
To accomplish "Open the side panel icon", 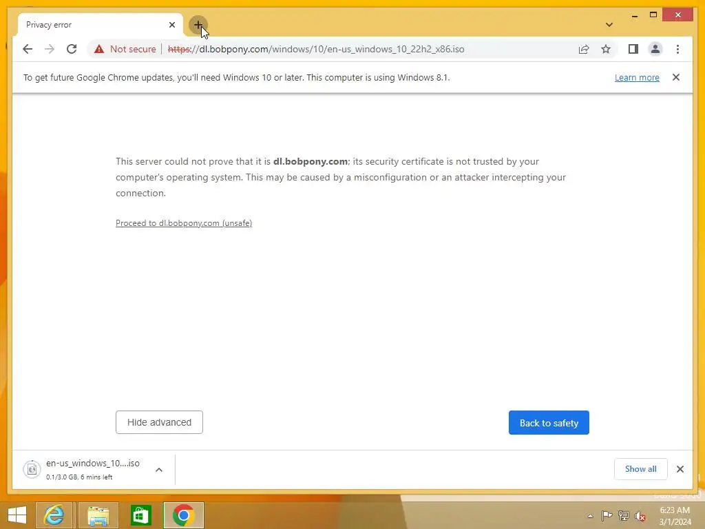I will click(633, 49).
